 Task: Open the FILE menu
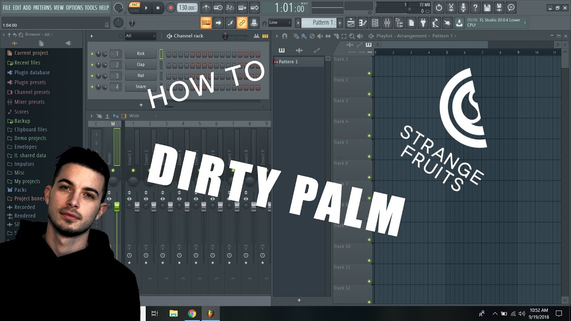click(x=7, y=8)
